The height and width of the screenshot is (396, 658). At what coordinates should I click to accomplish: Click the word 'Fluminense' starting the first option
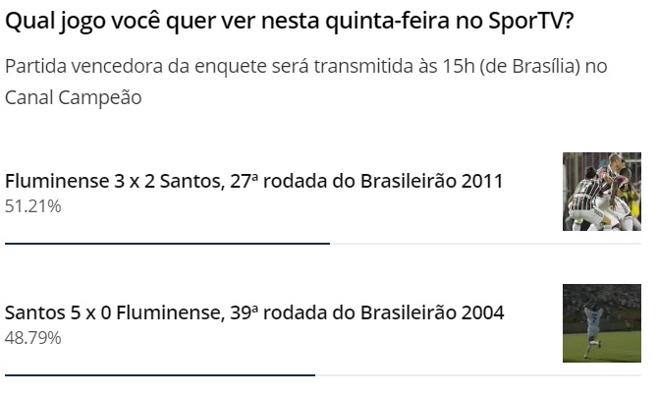click(x=57, y=181)
